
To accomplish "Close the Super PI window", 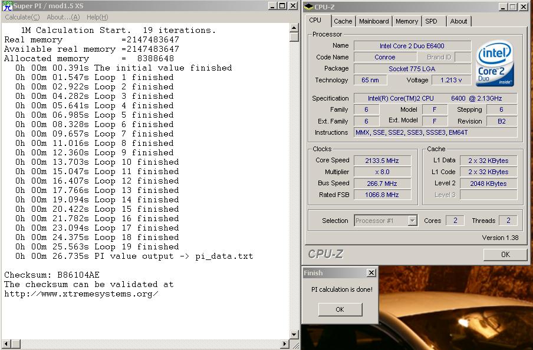I will (292, 6).
